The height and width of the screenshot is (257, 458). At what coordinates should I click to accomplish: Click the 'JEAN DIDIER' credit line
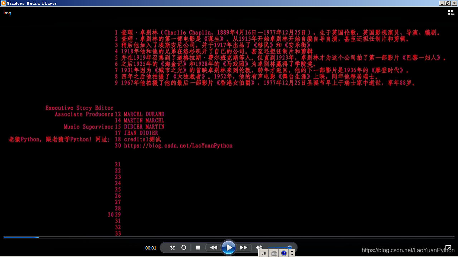(141, 133)
